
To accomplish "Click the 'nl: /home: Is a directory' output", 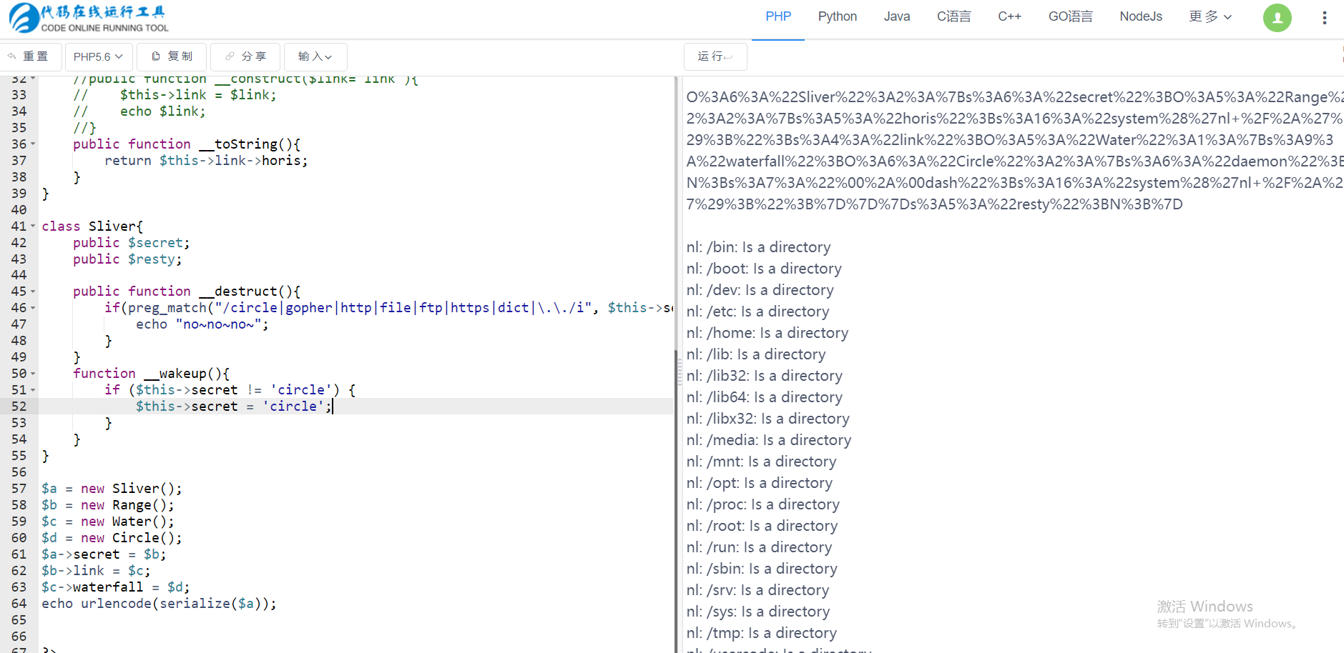I will [767, 333].
